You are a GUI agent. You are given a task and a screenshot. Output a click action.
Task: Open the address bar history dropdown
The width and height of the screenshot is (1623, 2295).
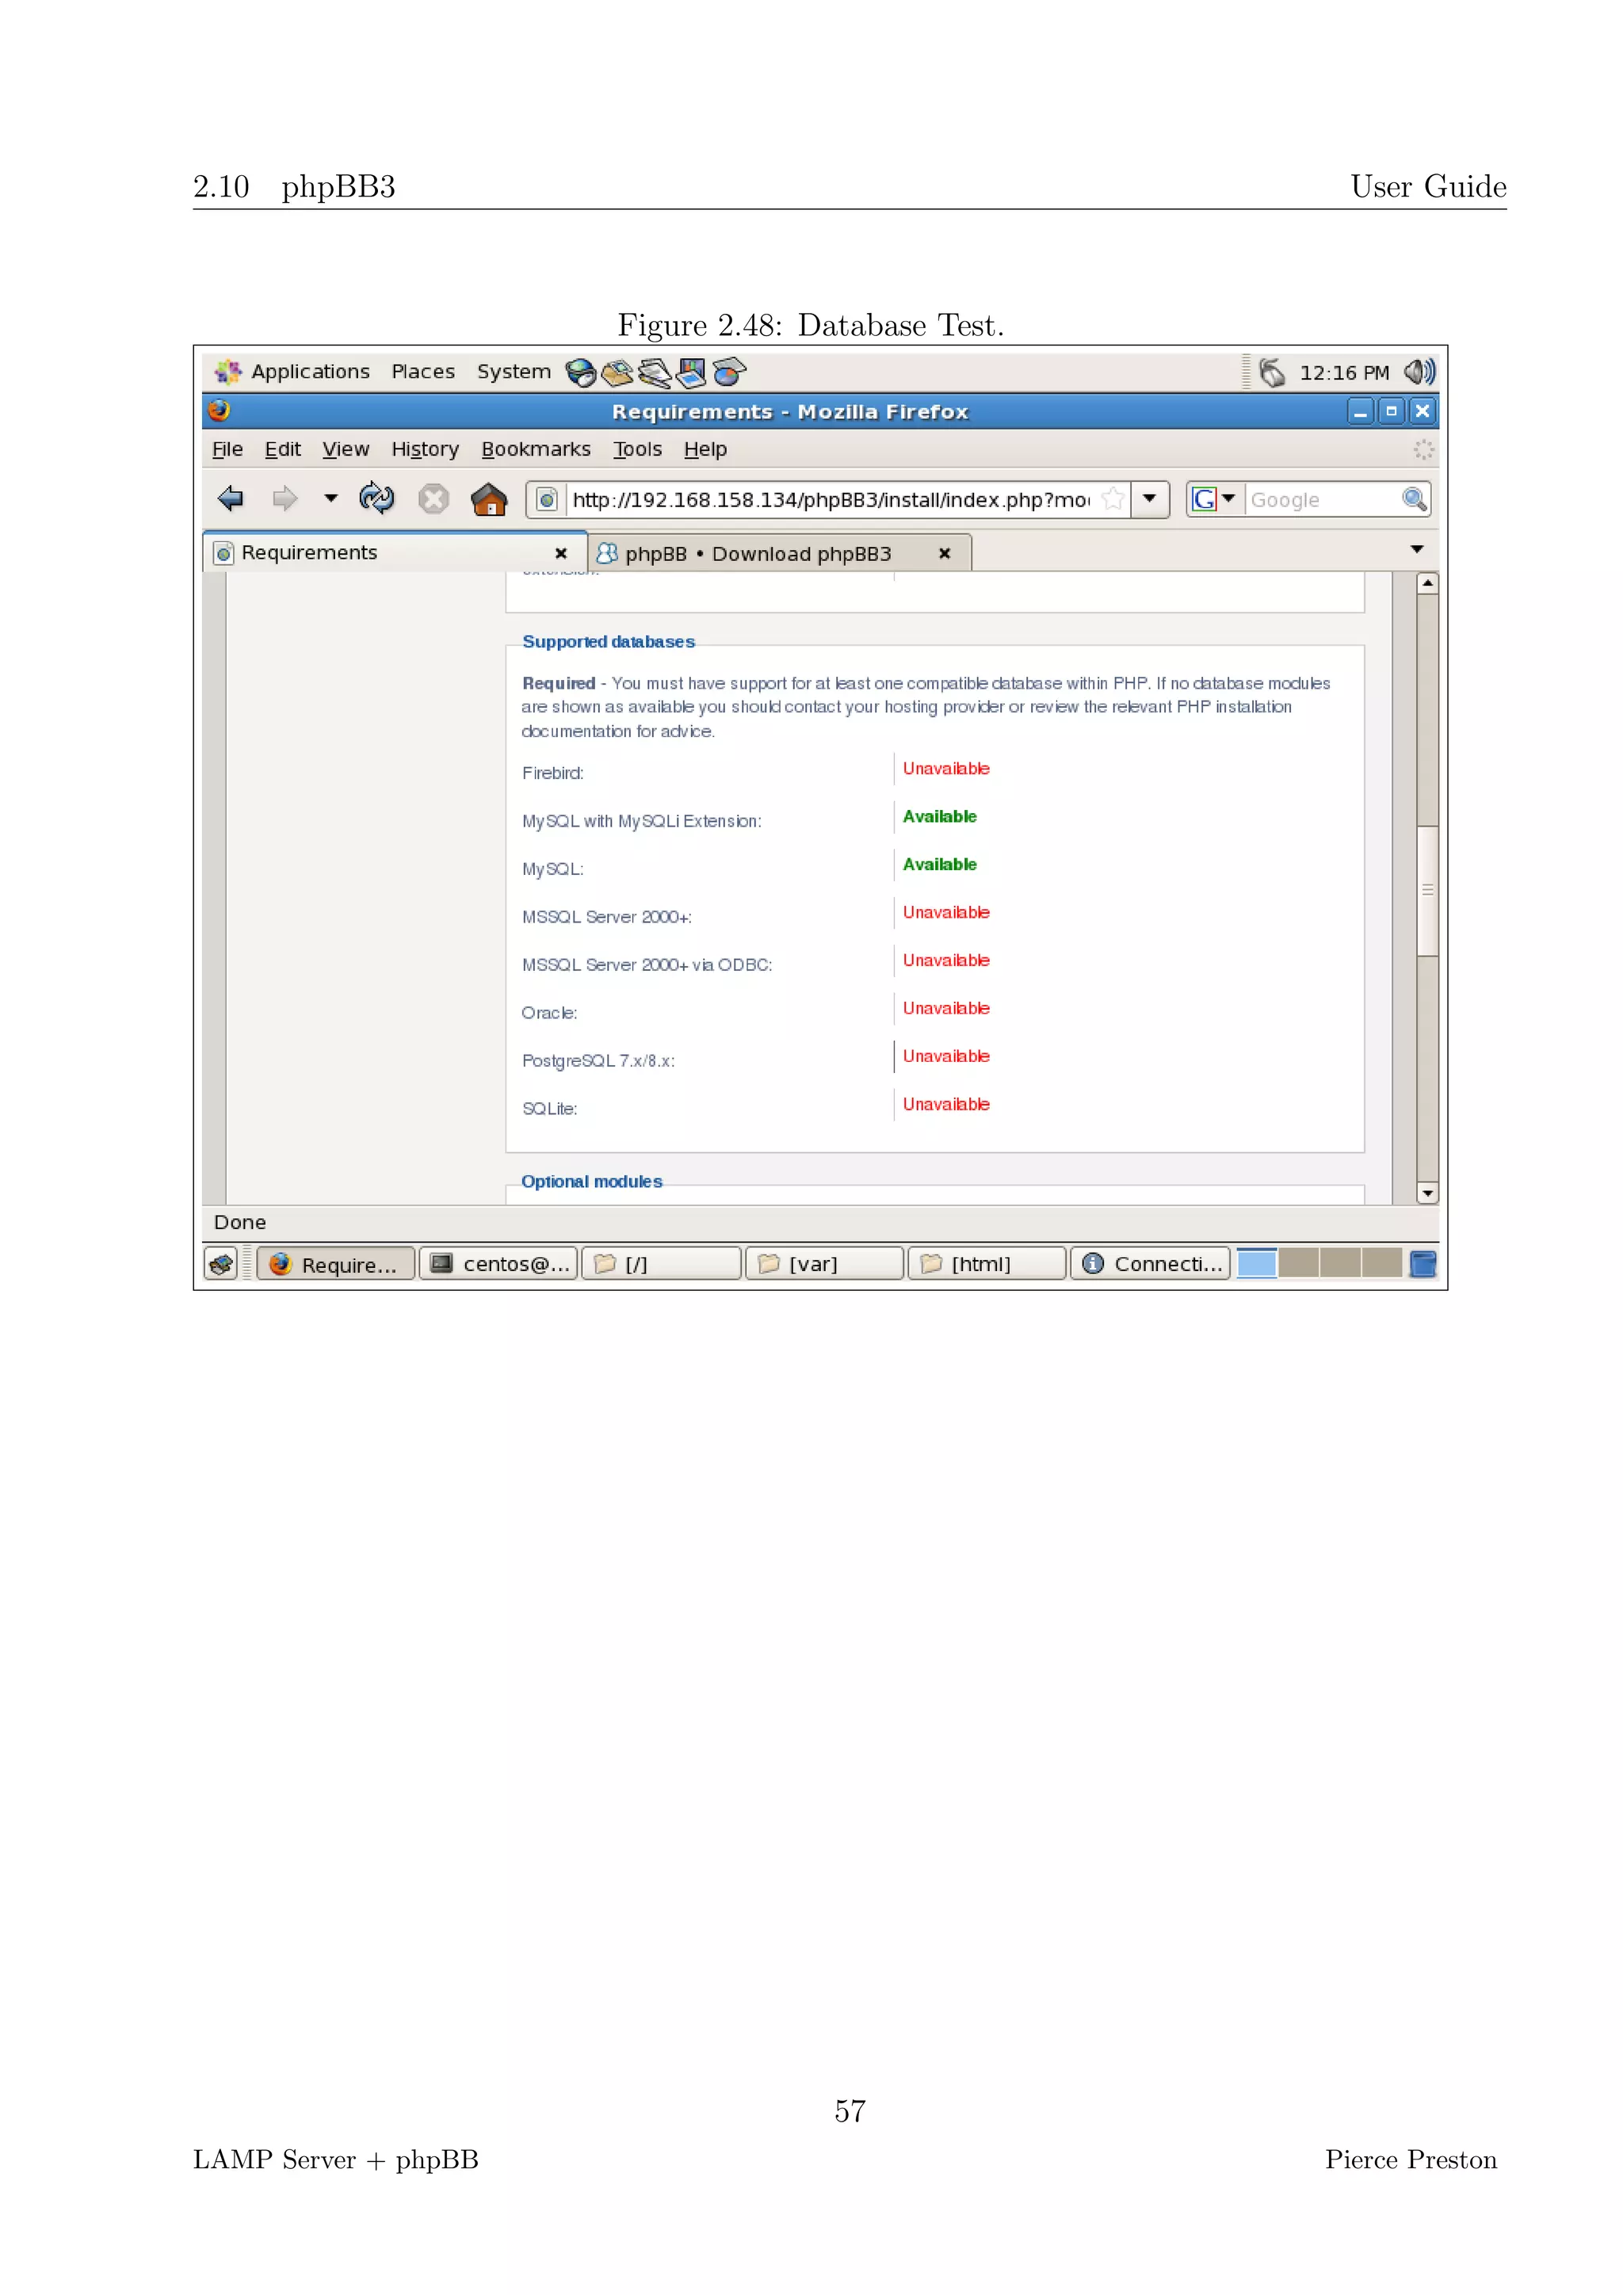pos(1149,498)
